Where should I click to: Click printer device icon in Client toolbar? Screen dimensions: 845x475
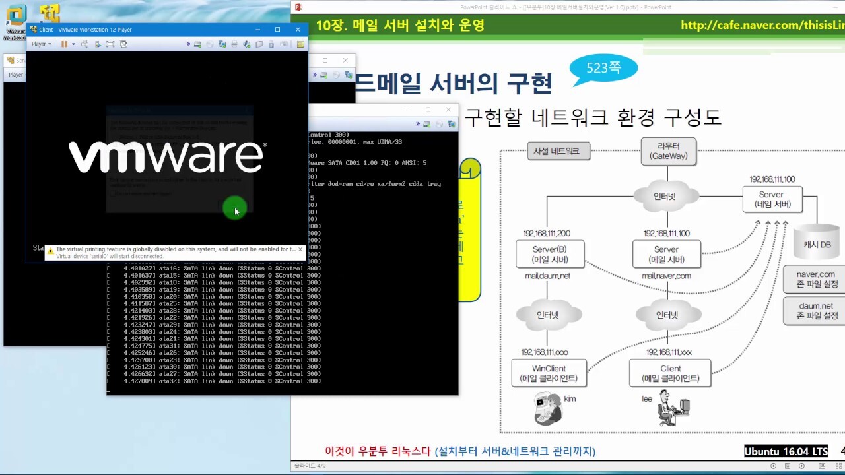[x=234, y=44]
